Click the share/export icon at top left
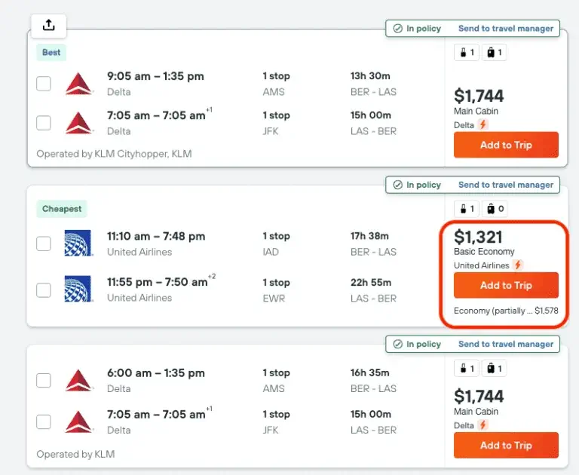 coord(49,25)
